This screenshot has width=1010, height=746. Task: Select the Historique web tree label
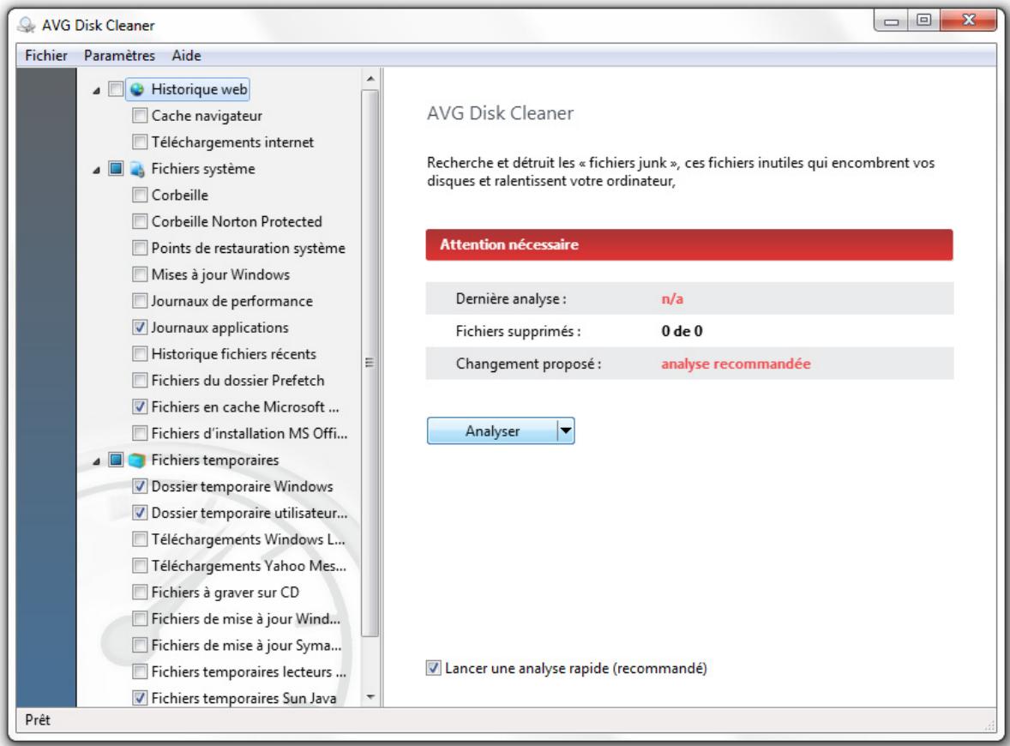(x=199, y=89)
